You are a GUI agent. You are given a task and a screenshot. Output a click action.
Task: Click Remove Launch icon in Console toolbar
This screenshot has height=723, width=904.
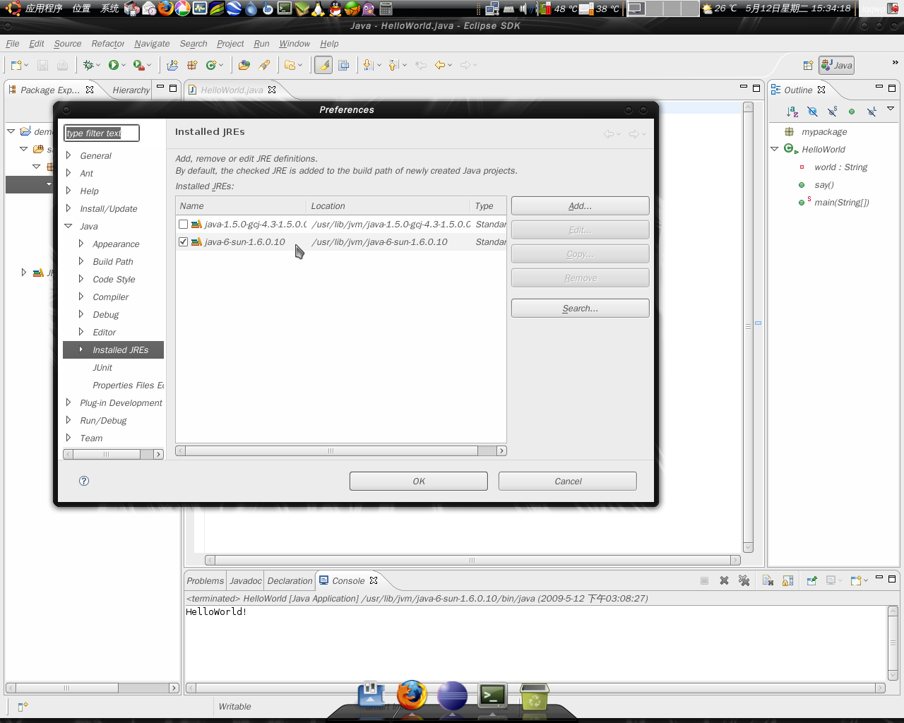[x=724, y=580]
